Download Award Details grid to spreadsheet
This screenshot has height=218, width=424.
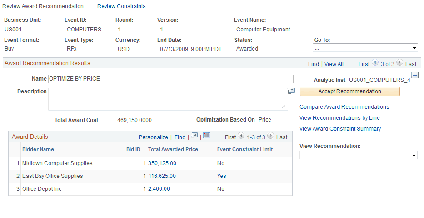tap(206, 136)
